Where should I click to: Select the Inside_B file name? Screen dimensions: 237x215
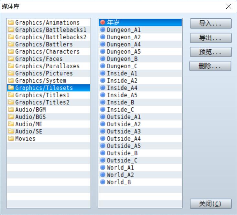coord(121,102)
